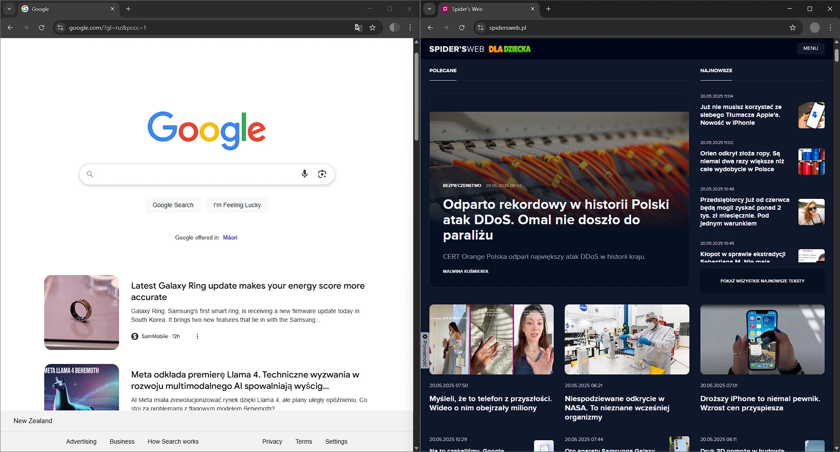Switch to the Spider's Web browser tab

pyautogui.click(x=488, y=9)
